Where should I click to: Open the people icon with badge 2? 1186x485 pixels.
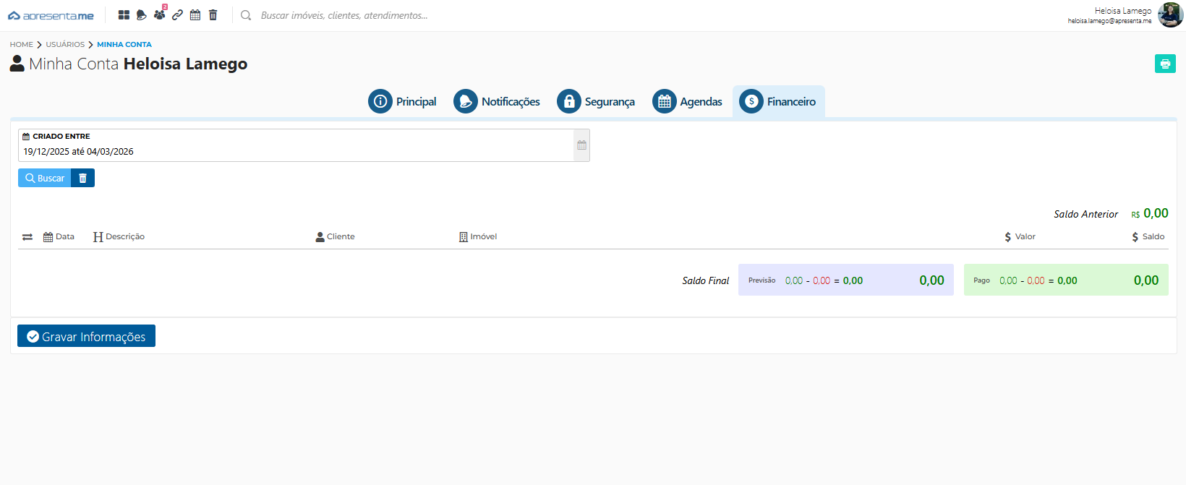tap(159, 15)
